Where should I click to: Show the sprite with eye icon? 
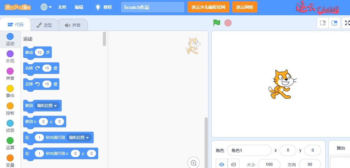(x=222, y=164)
